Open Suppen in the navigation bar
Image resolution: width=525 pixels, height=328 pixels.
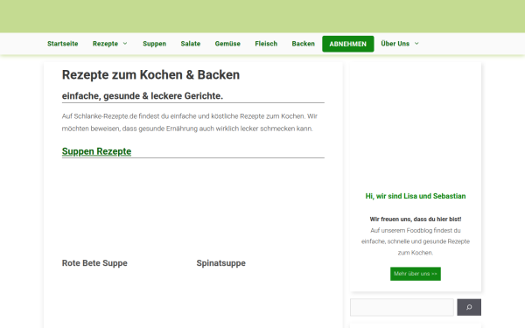point(154,44)
